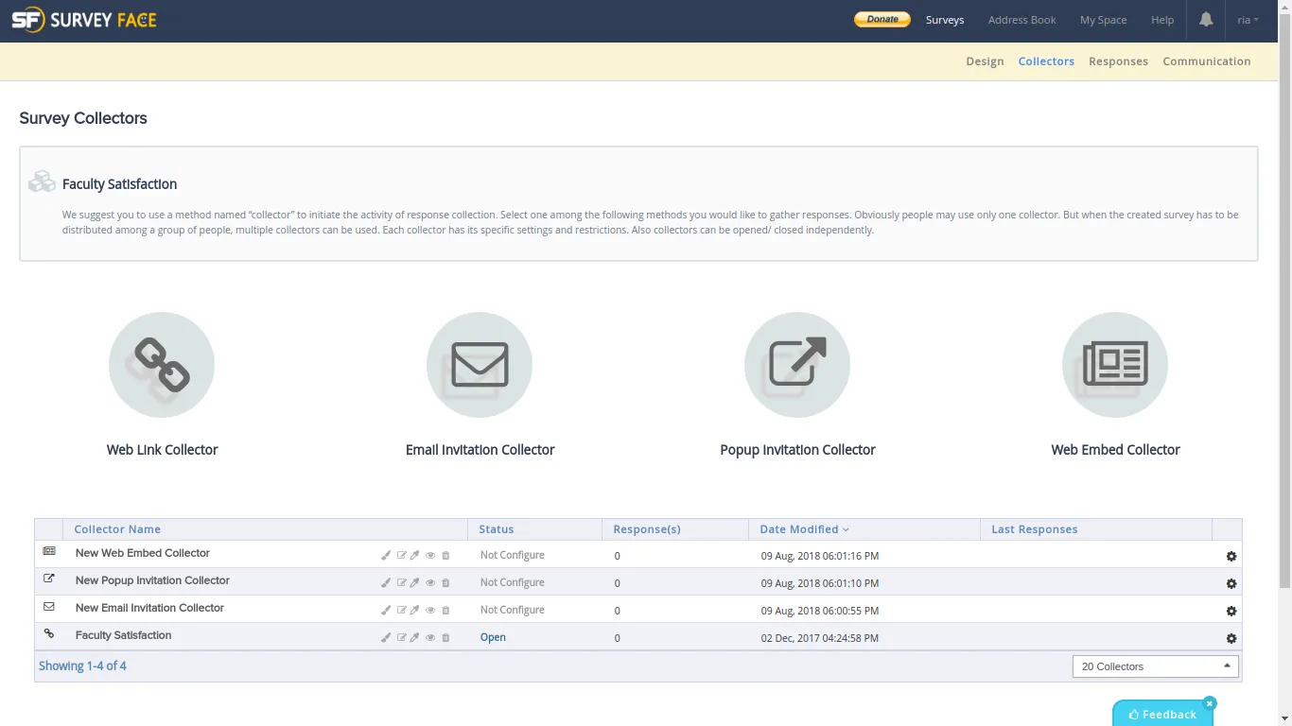
Task: Click the Open status link
Action: coord(493,638)
